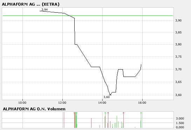Click the 12:00 time axis label

(62, 103)
